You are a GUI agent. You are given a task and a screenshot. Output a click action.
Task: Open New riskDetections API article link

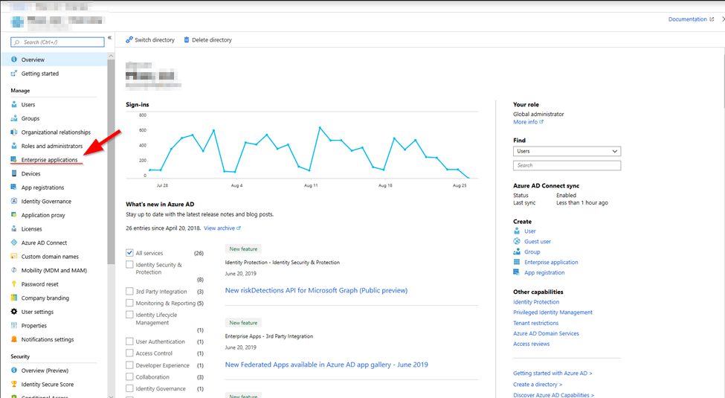316,290
